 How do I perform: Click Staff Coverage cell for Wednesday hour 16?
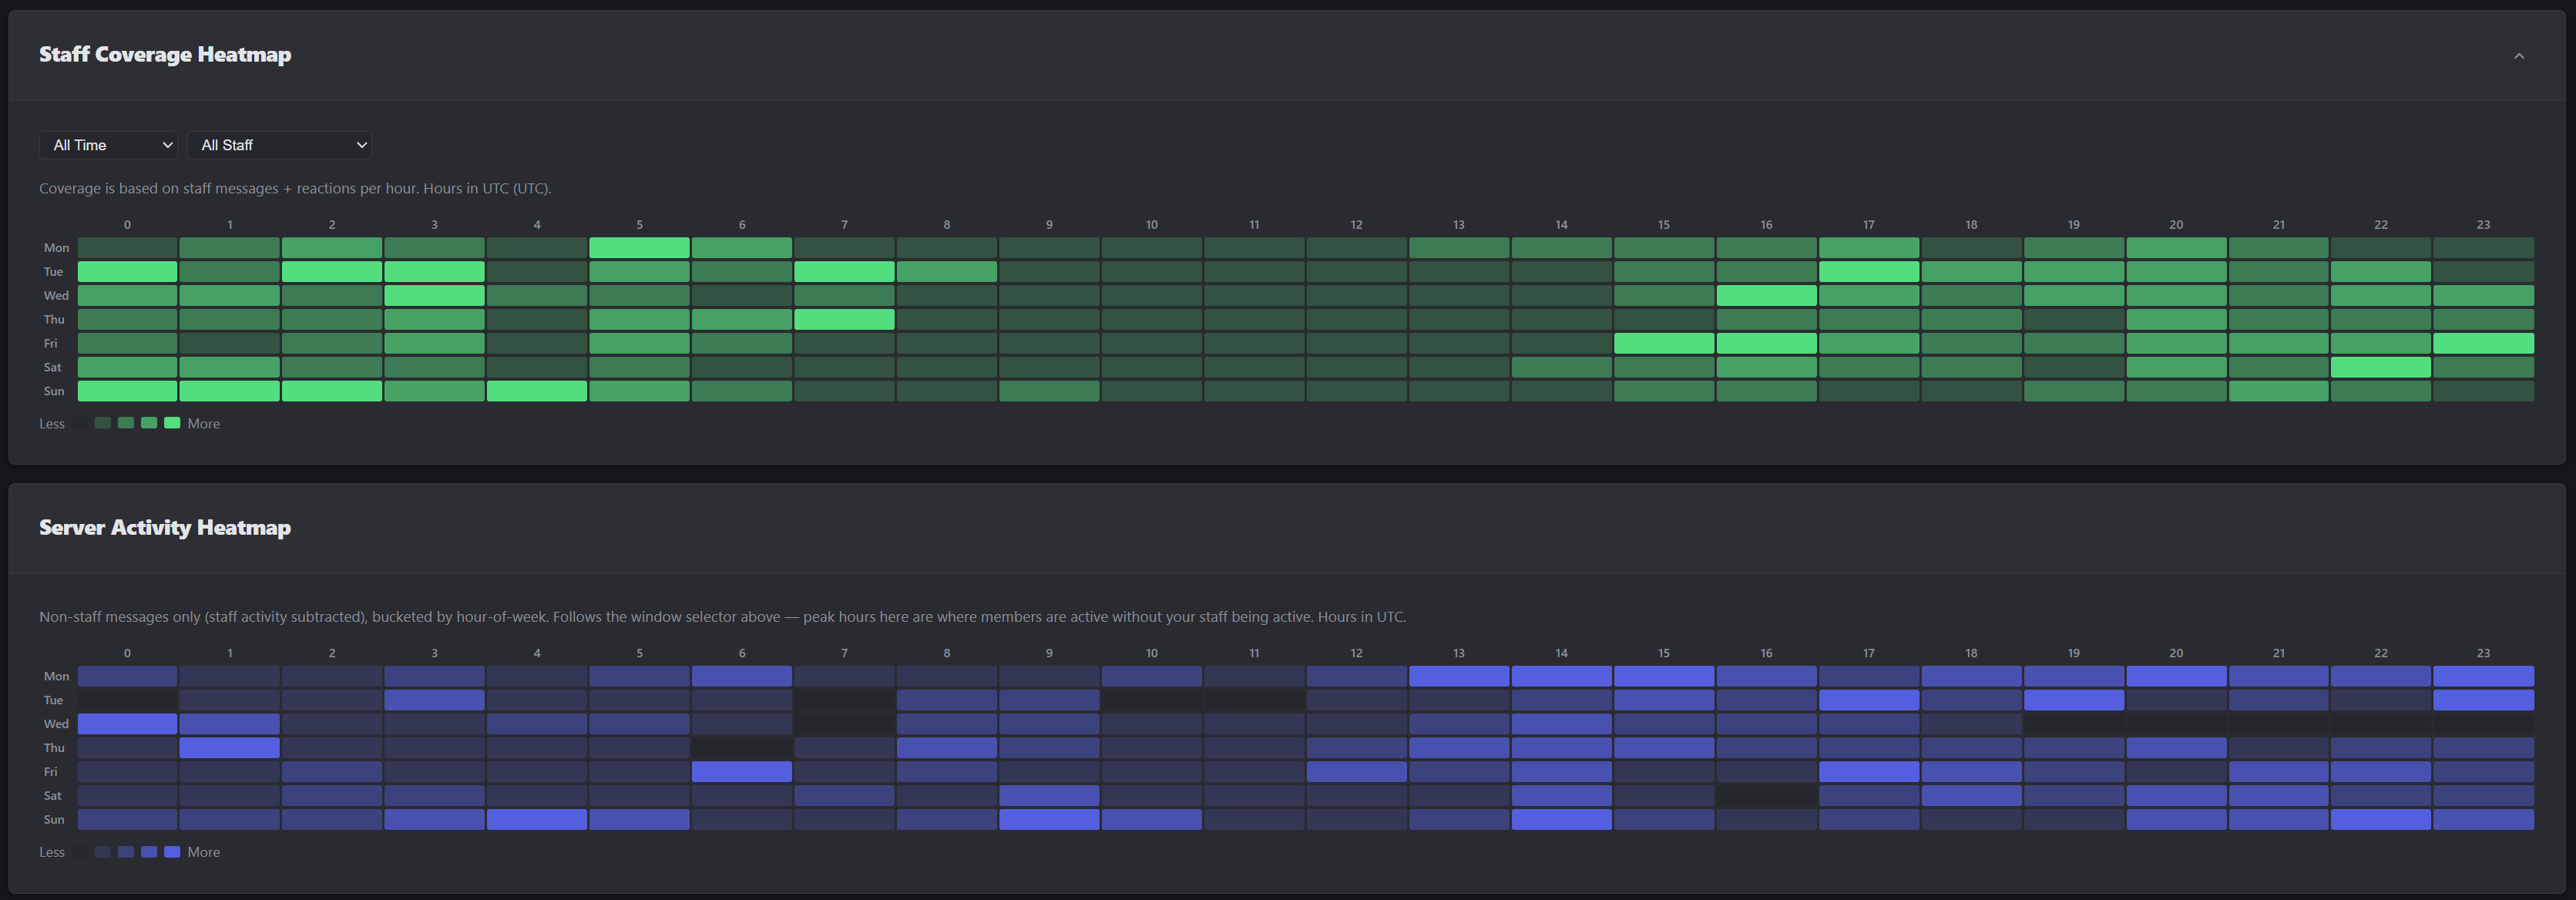1766,295
